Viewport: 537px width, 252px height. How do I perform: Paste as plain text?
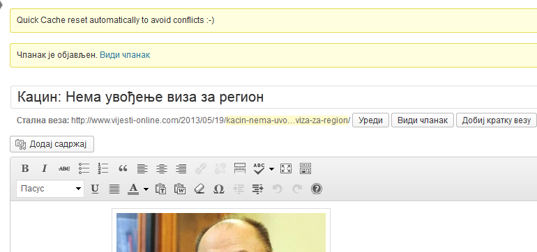[160, 189]
